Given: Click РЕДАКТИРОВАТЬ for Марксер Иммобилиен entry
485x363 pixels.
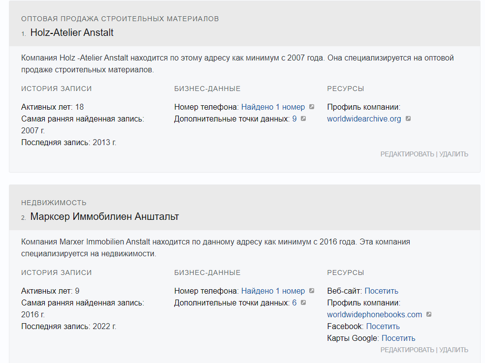Looking at the screenshot, I should [x=407, y=350].
